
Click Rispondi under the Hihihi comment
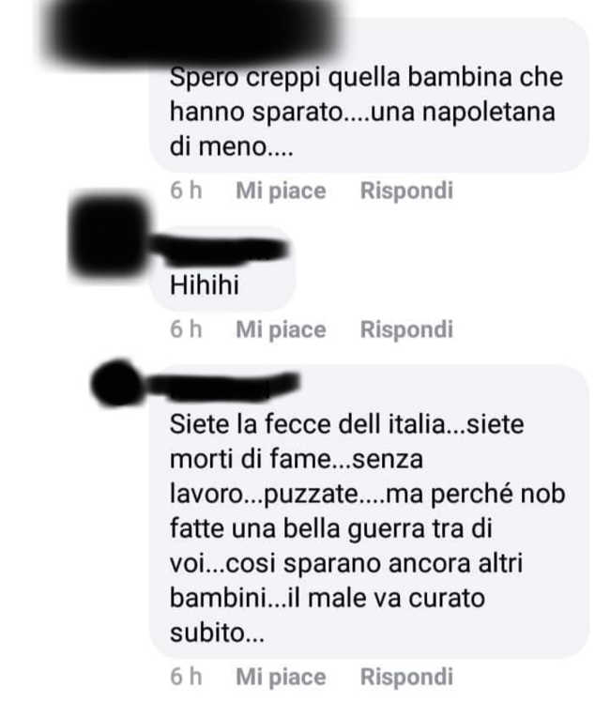406,329
